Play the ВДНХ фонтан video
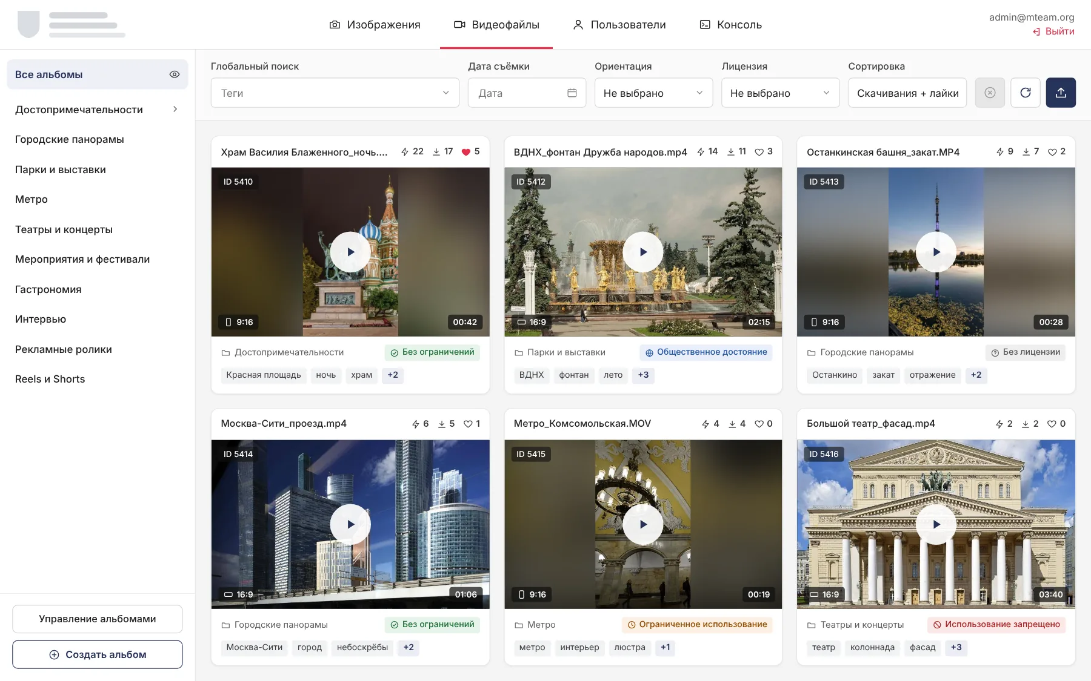 tap(643, 252)
